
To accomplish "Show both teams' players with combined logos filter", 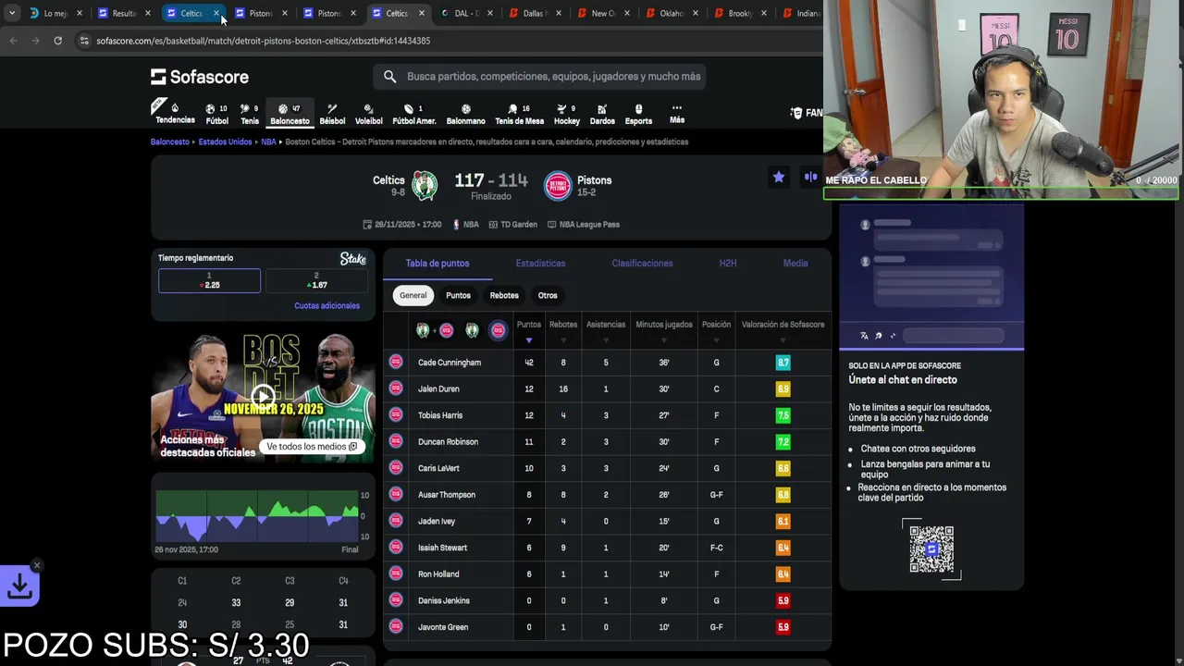I will tap(435, 330).
